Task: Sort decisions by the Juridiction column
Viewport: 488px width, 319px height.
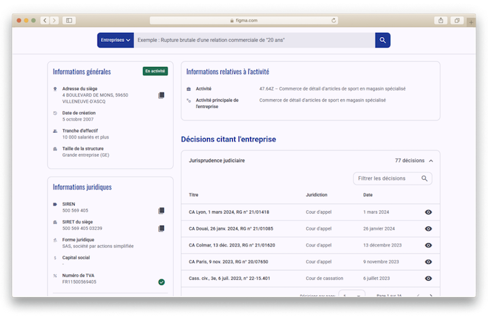Action: [317, 195]
